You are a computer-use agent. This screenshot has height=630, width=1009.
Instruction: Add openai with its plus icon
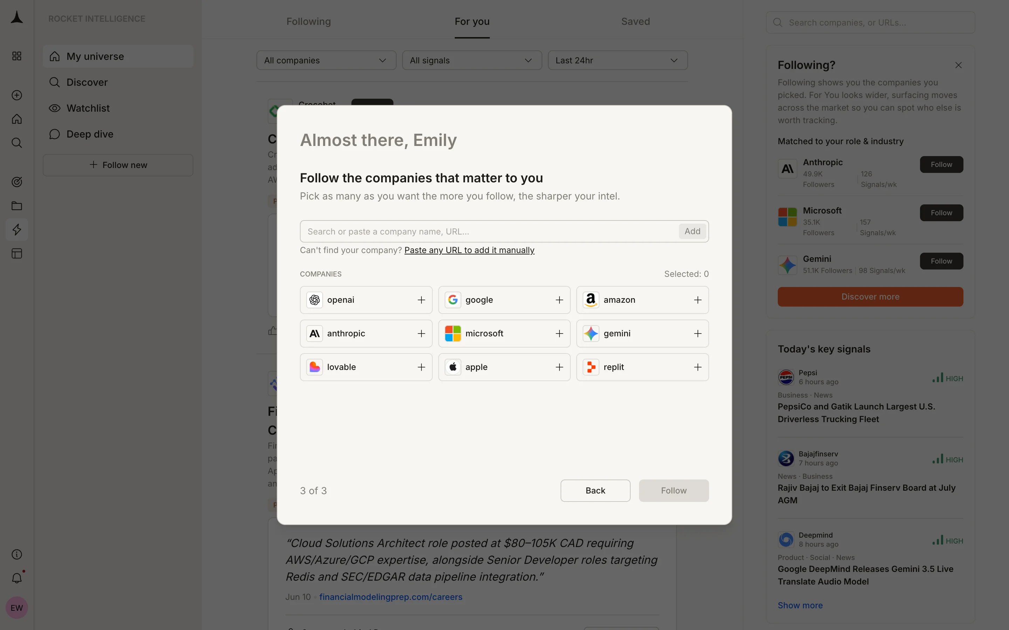pos(421,300)
